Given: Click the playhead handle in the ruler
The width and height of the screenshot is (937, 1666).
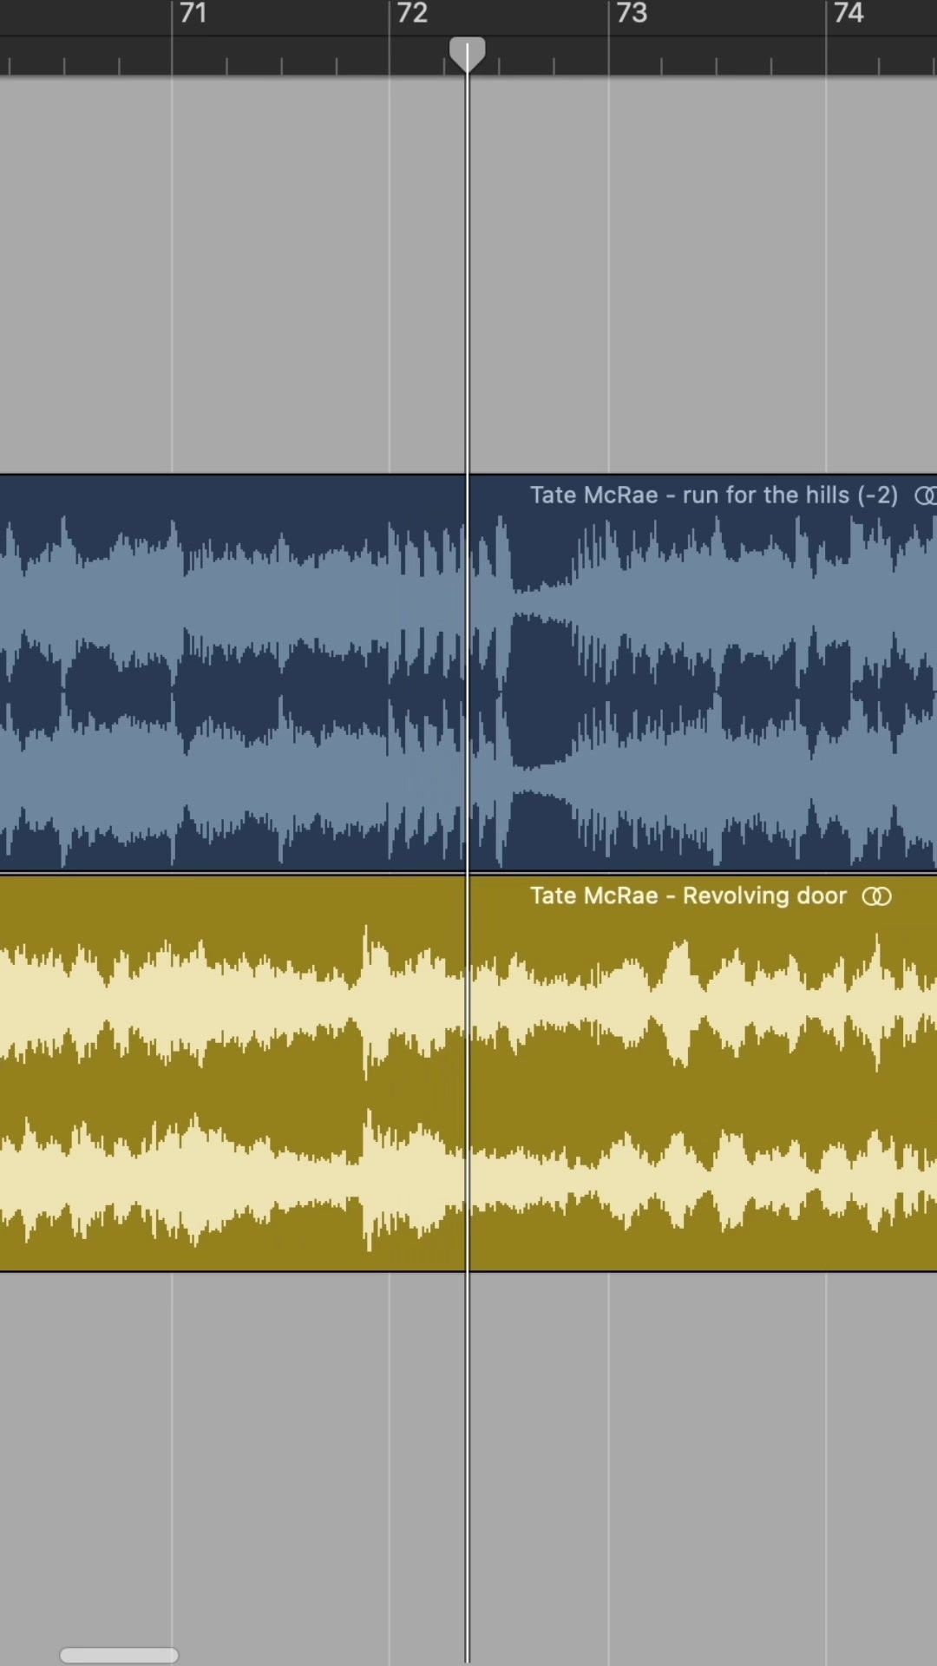Looking at the screenshot, I should click(468, 55).
